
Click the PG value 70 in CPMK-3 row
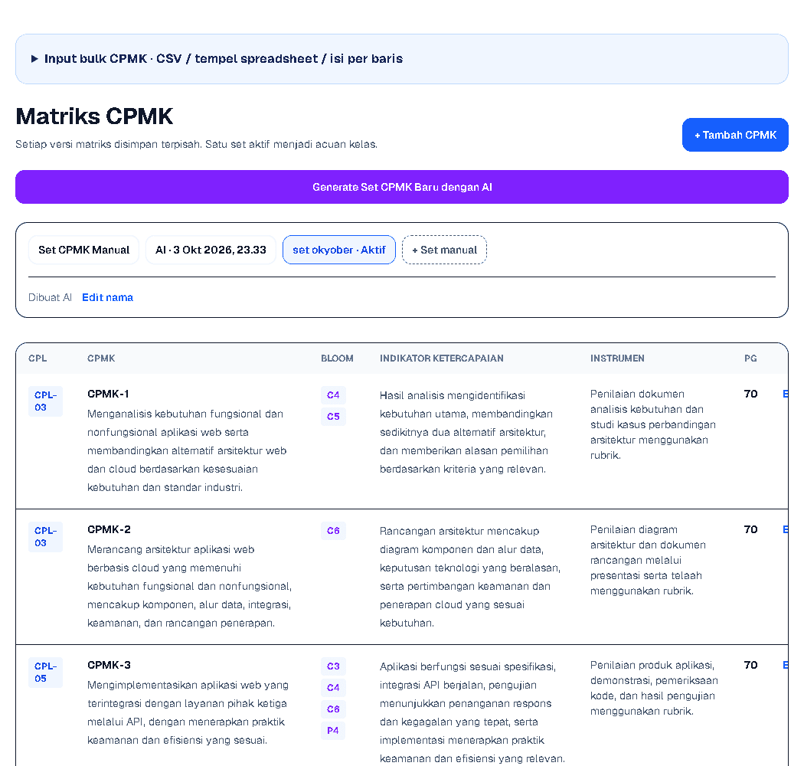[750, 664]
